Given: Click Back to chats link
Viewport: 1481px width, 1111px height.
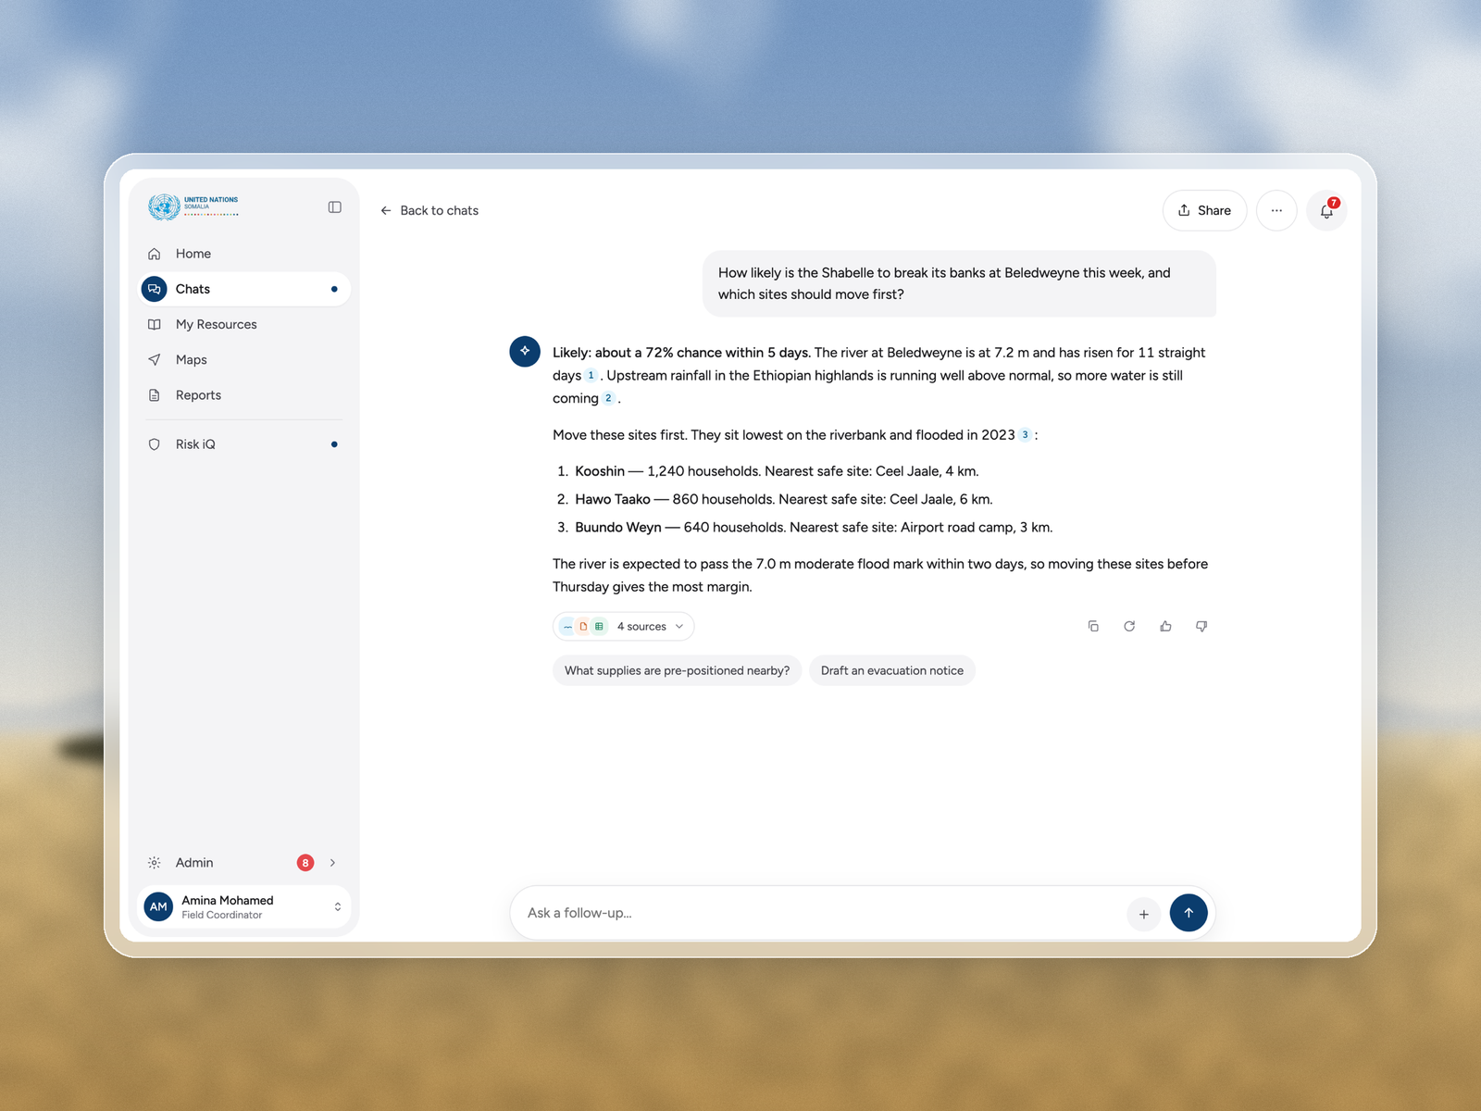Looking at the screenshot, I should [429, 211].
